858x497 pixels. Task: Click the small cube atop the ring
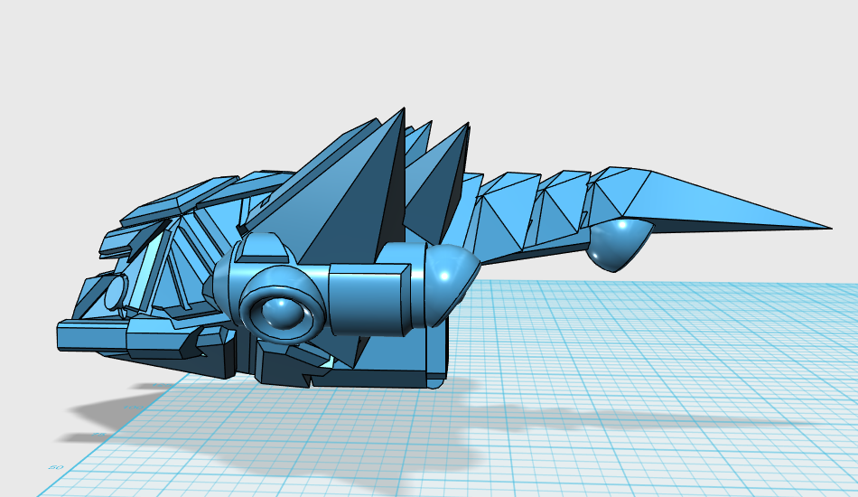[260, 248]
